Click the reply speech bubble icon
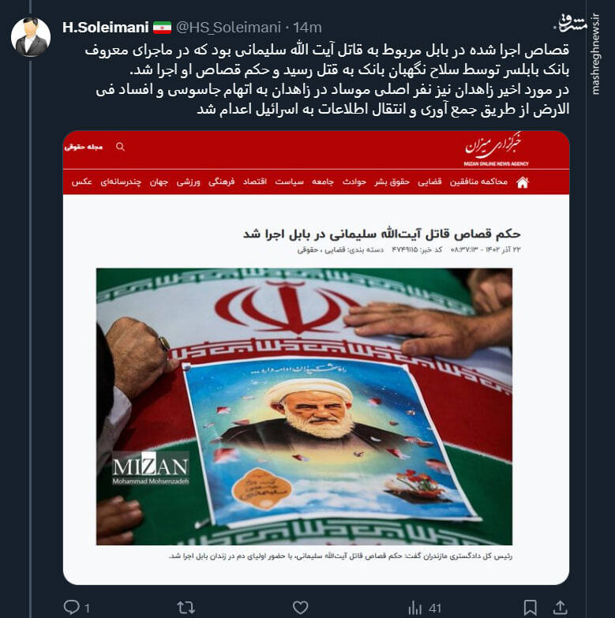Viewport: 615px width, 618px height. (72, 607)
